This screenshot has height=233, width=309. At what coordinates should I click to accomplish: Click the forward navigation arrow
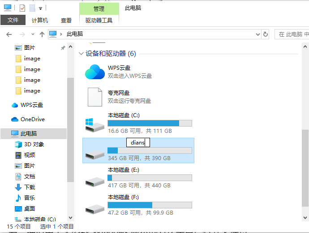pos(22,34)
